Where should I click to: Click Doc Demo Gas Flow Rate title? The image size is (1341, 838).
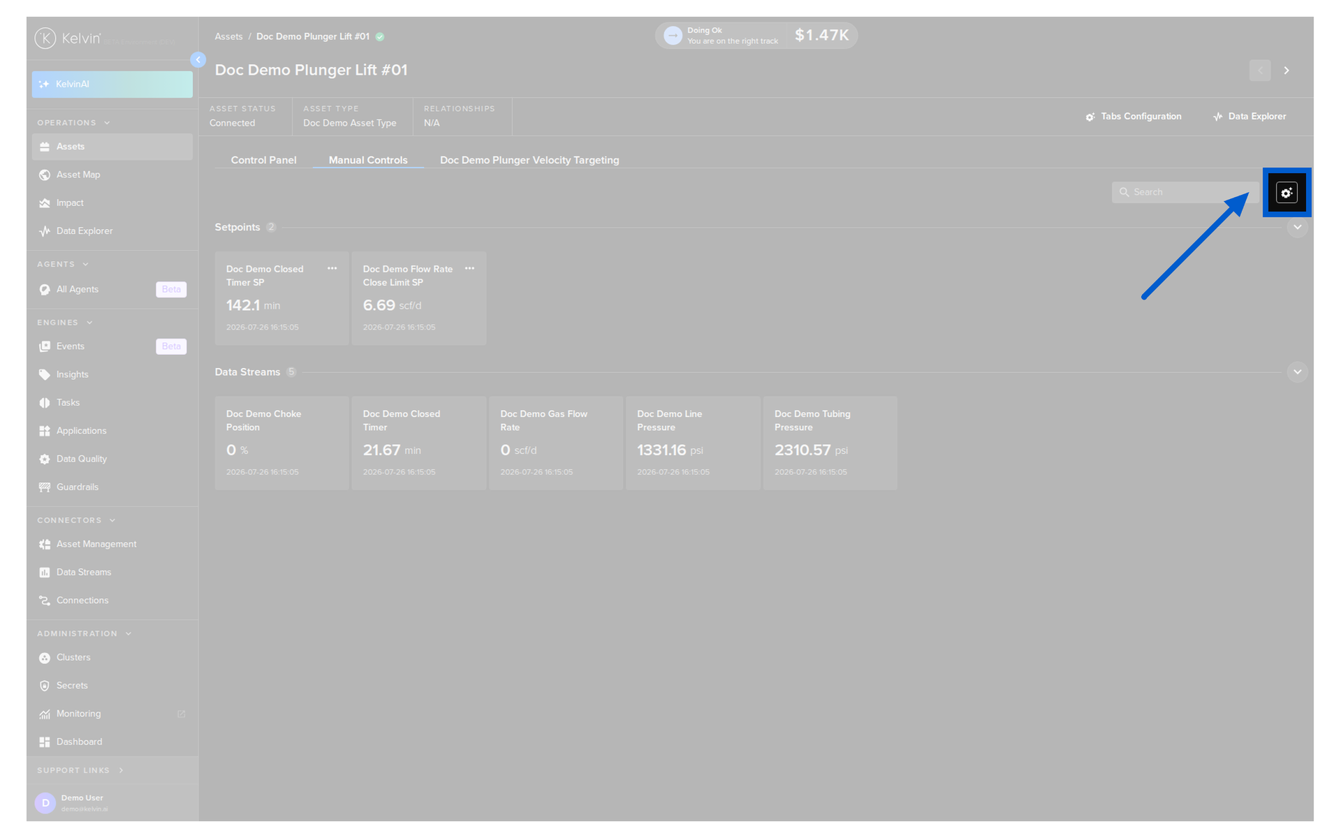[543, 420]
